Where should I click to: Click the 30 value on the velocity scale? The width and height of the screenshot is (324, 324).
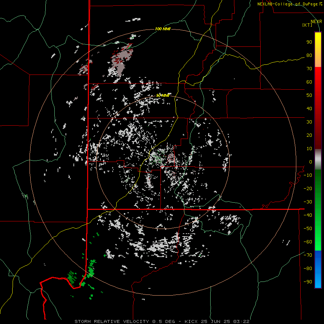point(309,122)
